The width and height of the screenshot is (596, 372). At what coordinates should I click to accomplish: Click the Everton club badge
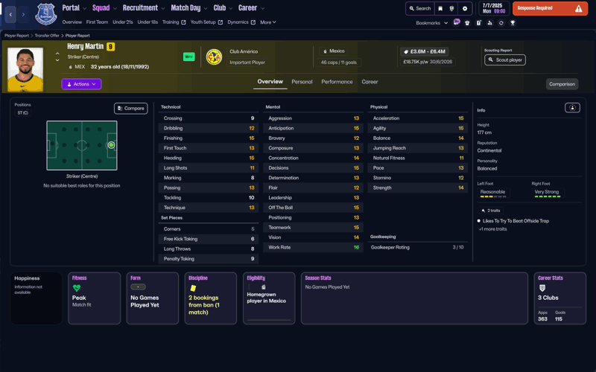point(45,14)
